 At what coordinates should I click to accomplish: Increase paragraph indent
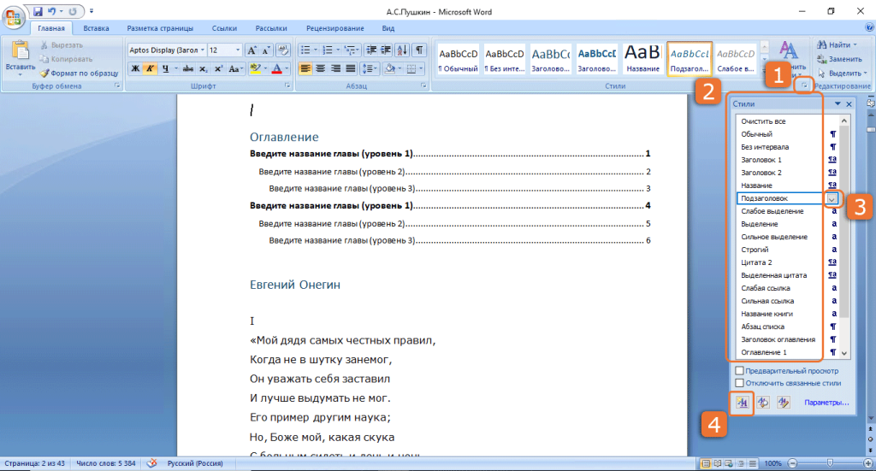(x=386, y=50)
